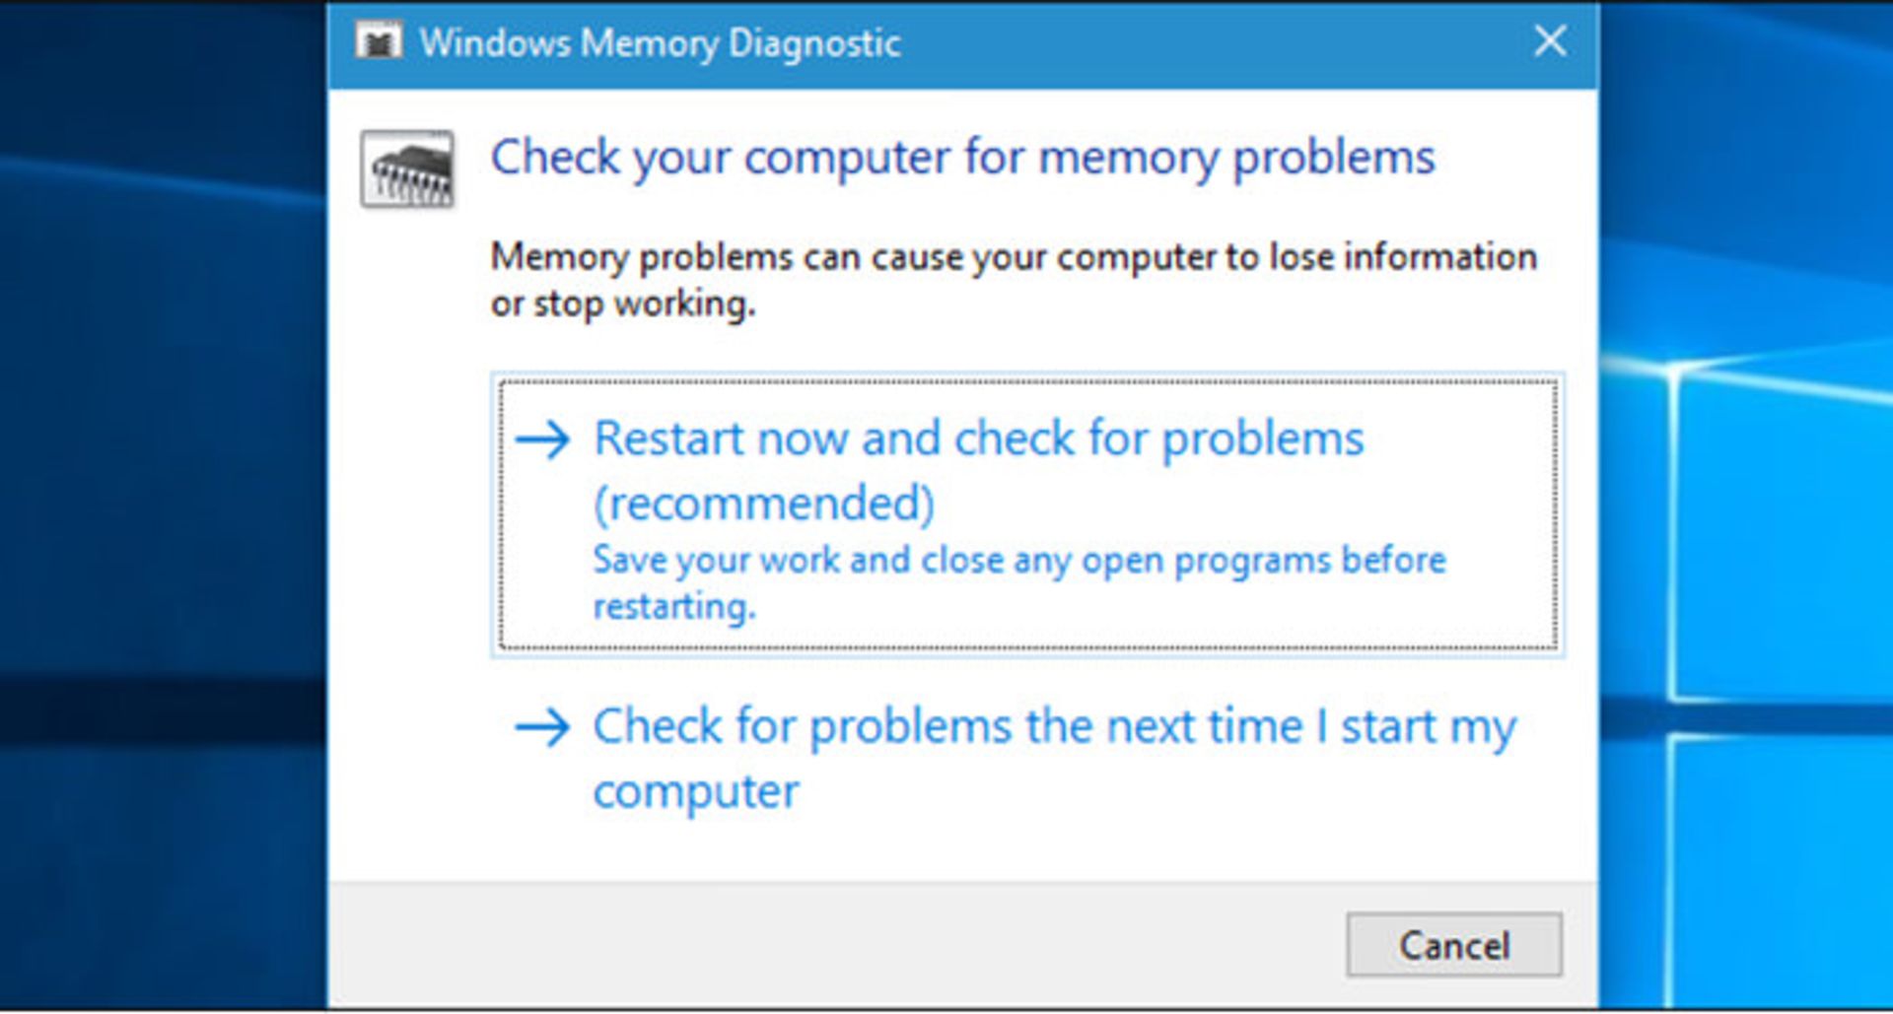Viewport: 1893px width, 1014px height.
Task: Close the Windows Memory Diagnostic dialog
Action: (x=1551, y=41)
